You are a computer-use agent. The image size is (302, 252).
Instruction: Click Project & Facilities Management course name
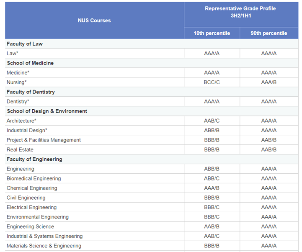(x=44, y=140)
